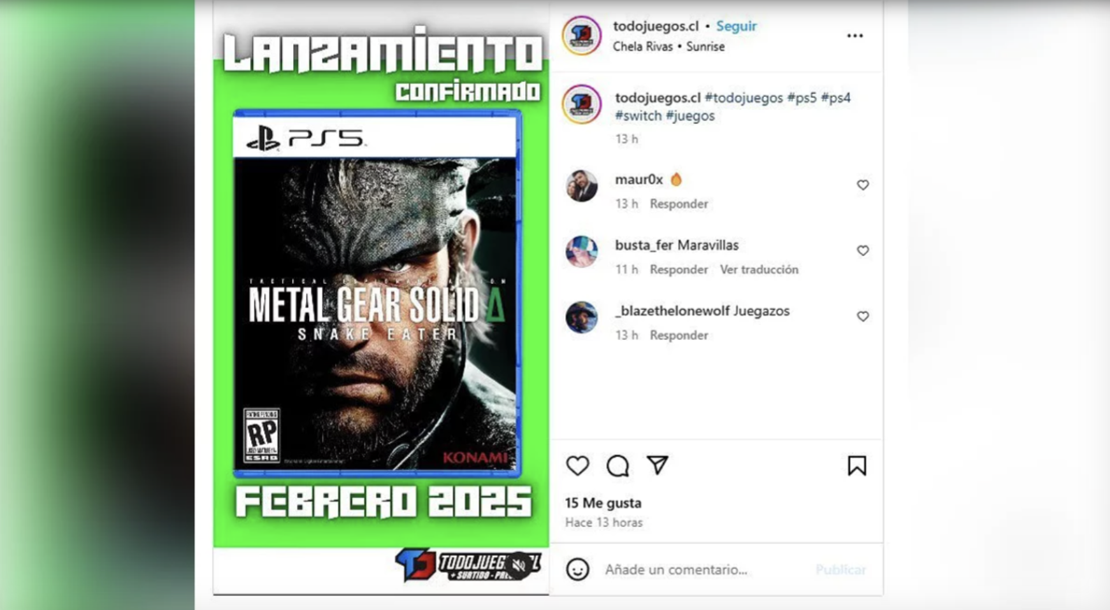The height and width of the screenshot is (610, 1110).
Task: Save the post with the bookmark icon
Action: point(857,465)
